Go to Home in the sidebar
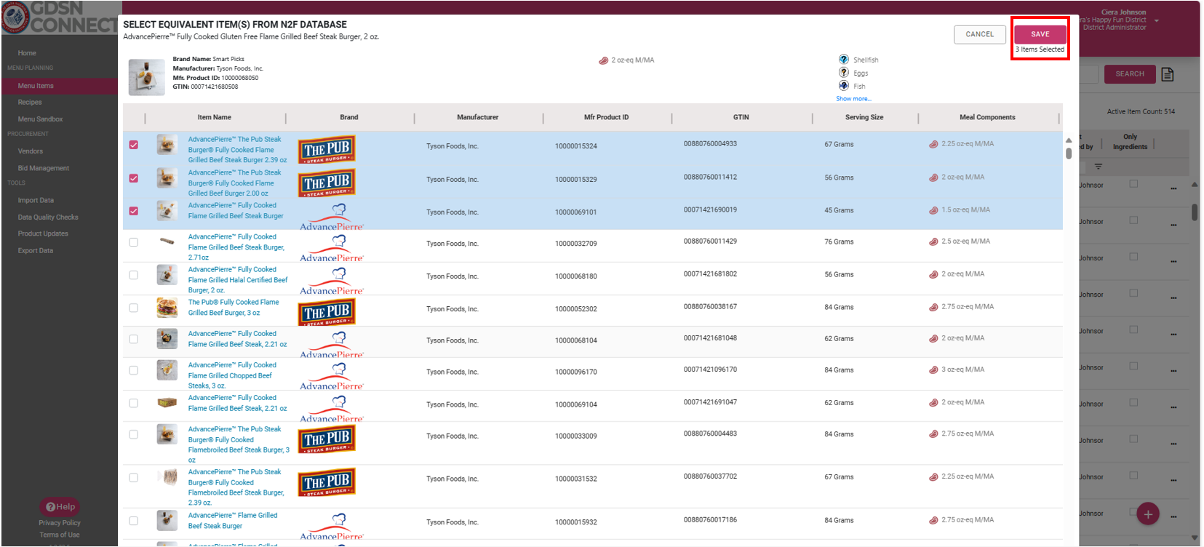 tap(27, 53)
